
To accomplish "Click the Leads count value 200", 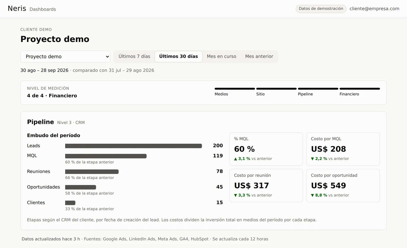I will click(x=218, y=145).
